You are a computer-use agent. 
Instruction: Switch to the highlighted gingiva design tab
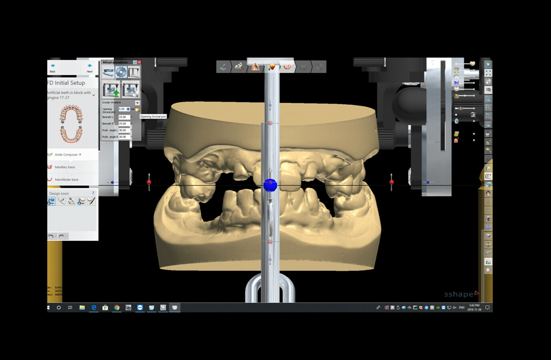coord(287,67)
